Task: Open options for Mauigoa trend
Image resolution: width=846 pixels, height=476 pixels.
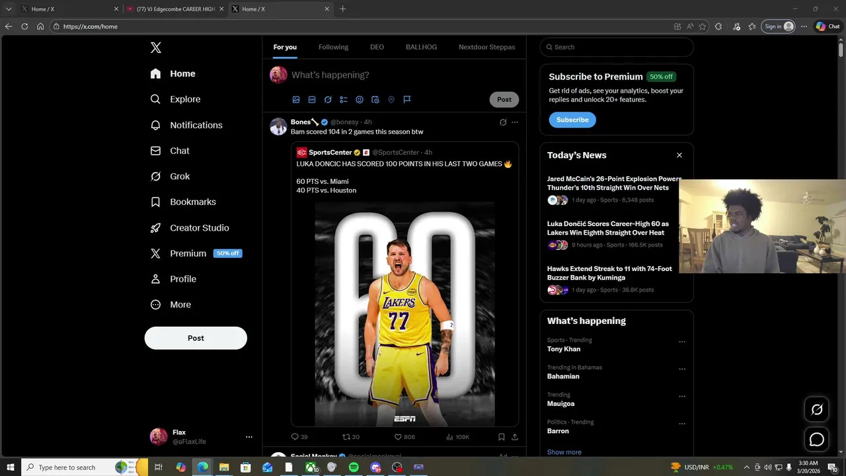Action: (682, 397)
